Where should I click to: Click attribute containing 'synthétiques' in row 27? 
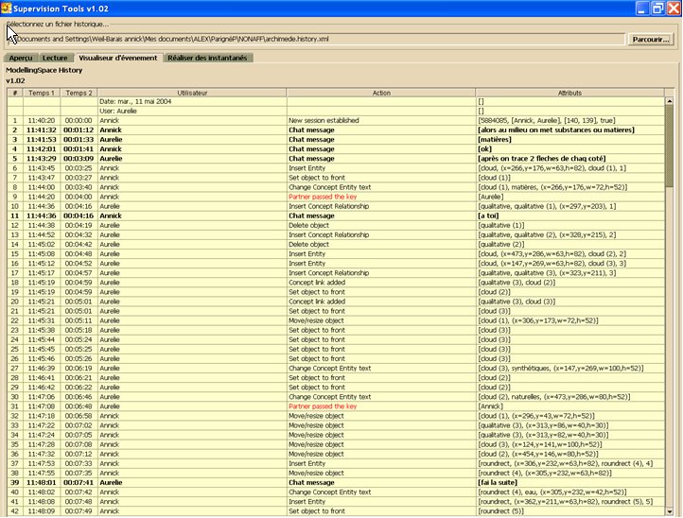click(570, 369)
